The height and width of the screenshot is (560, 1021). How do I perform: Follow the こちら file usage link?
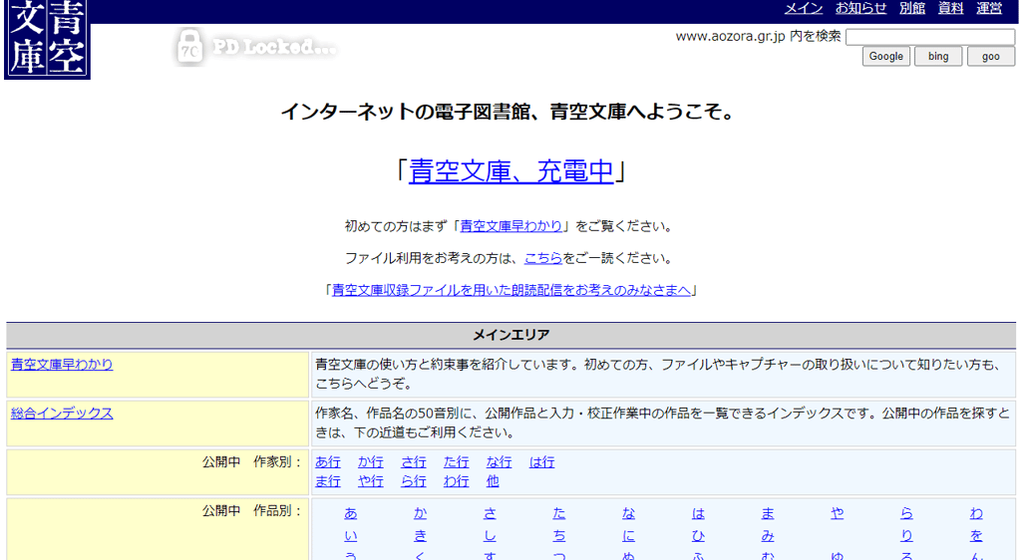point(543,258)
